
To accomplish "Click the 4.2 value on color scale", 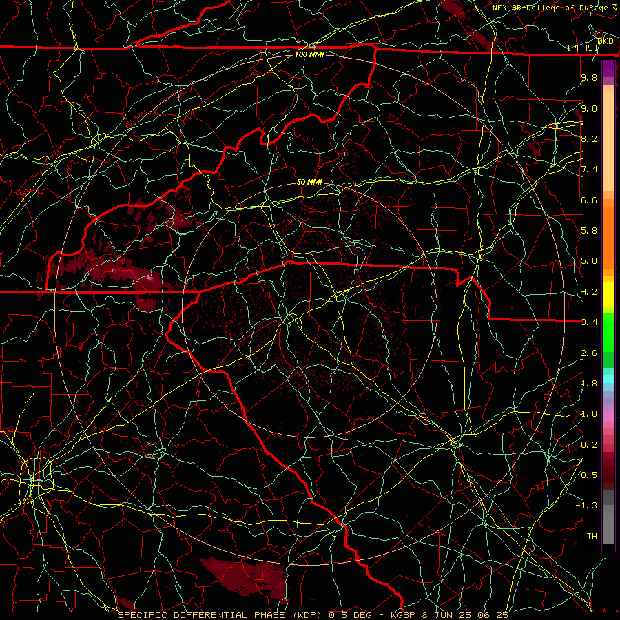I will [589, 292].
